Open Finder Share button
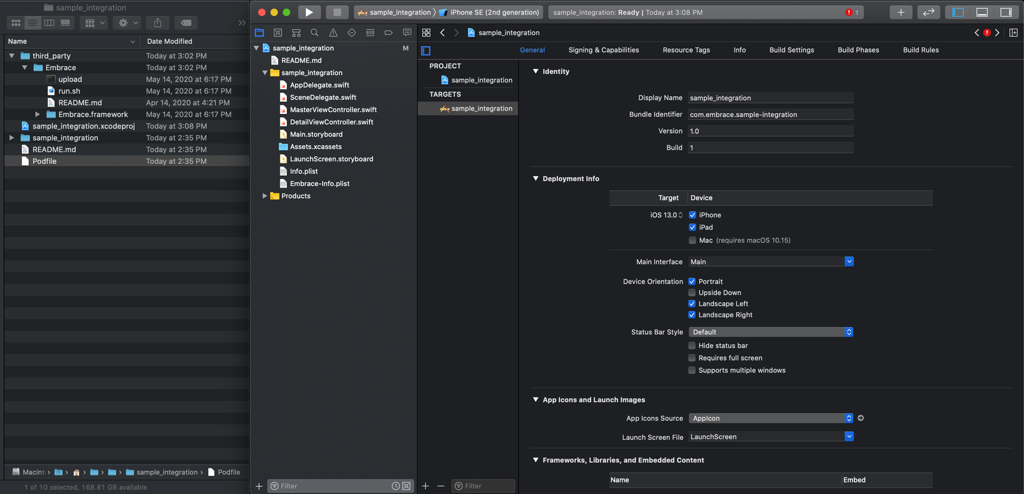Viewport: 1024px width, 494px height. pos(157,23)
